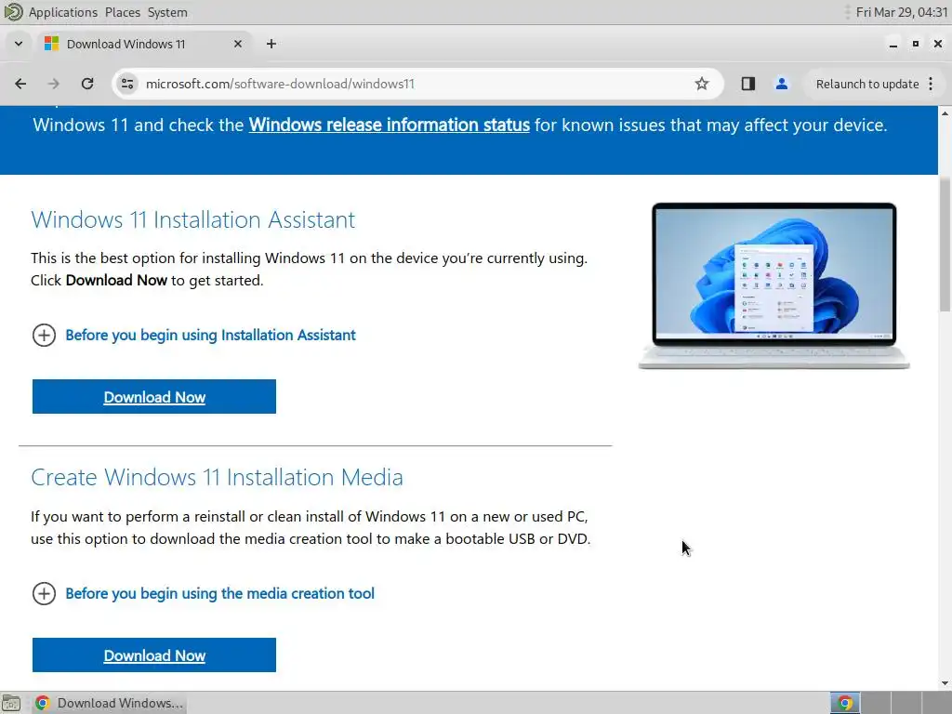The height and width of the screenshot is (714, 952).
Task: Click the Windows 11 Installation Assistant heading
Action: 193,219
